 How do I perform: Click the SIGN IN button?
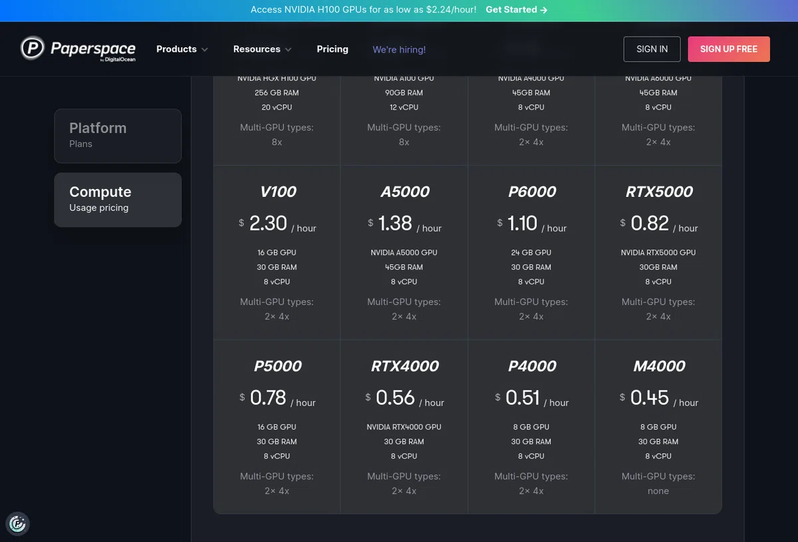pyautogui.click(x=652, y=49)
